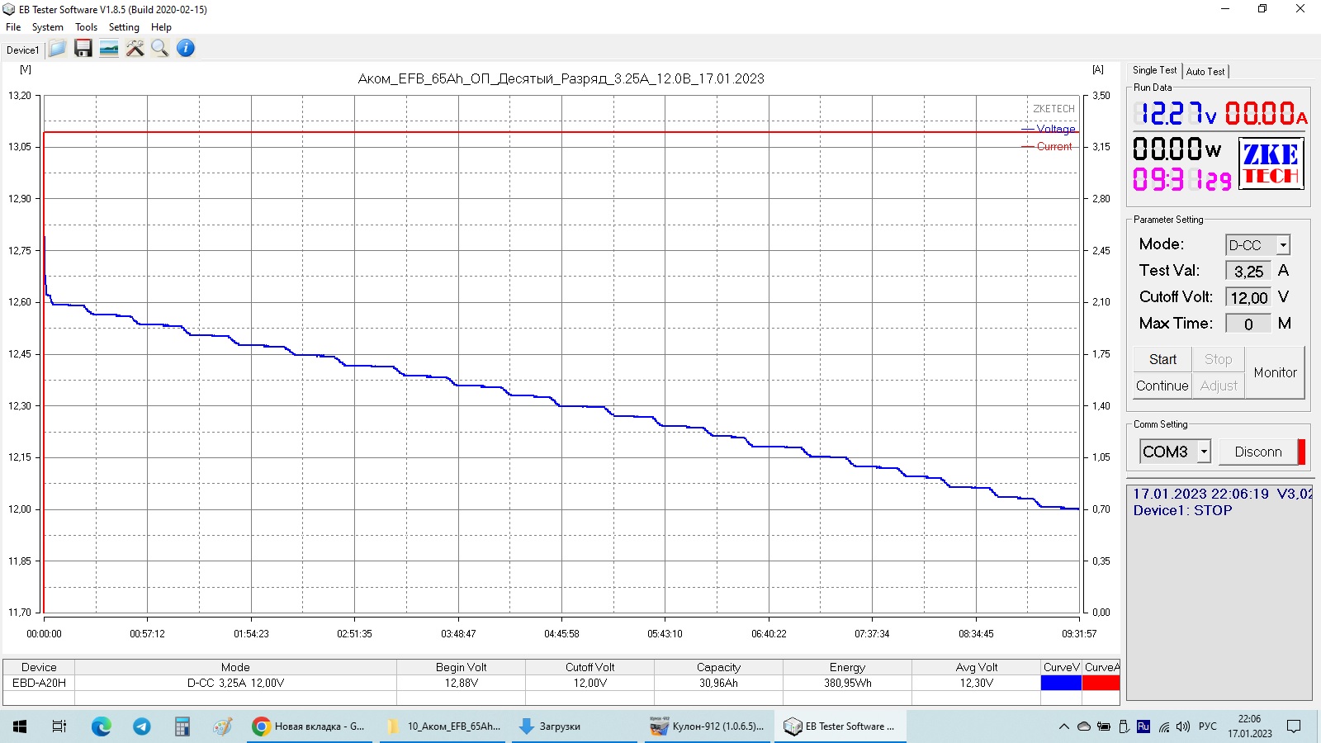Viewport: 1321px width, 743px height.
Task: Click the red CurveA color swatch
Action: [x=1101, y=683]
